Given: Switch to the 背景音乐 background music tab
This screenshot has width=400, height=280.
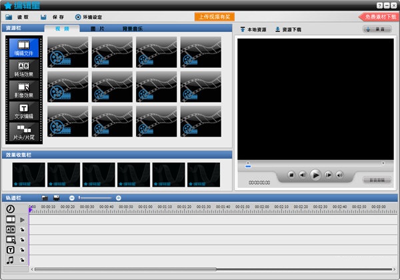Looking at the screenshot, I should coord(133,29).
